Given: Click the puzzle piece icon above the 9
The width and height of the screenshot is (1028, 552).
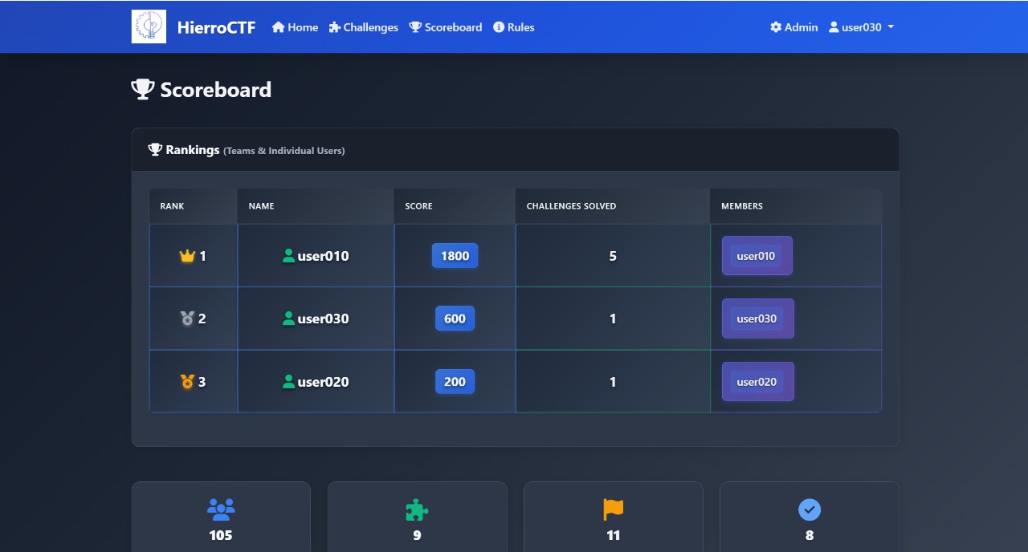Looking at the screenshot, I should coord(417,509).
